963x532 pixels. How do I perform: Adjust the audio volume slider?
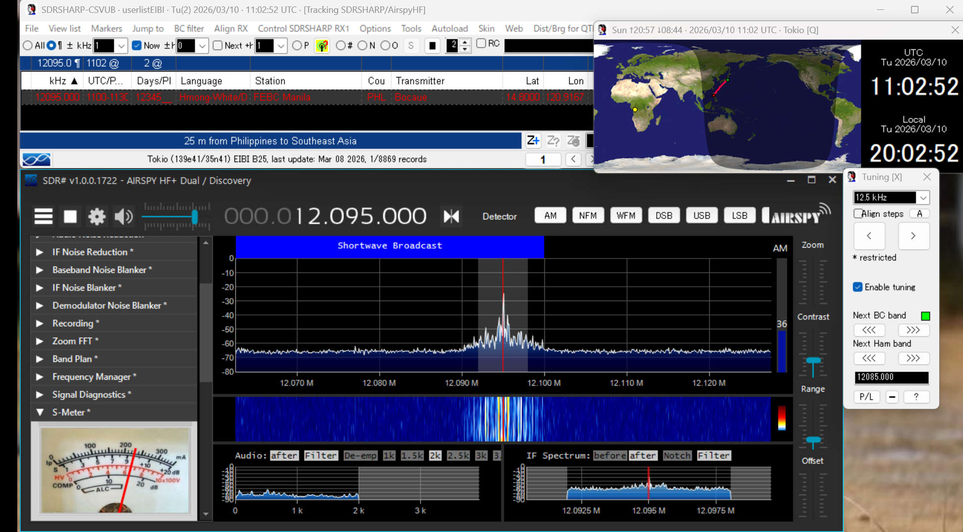coord(194,217)
